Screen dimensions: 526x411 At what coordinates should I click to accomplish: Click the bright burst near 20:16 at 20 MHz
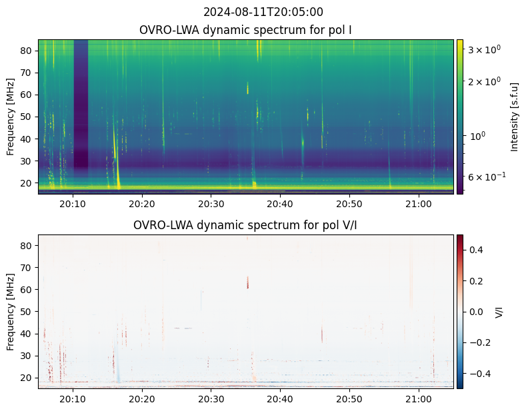[x=118, y=181]
